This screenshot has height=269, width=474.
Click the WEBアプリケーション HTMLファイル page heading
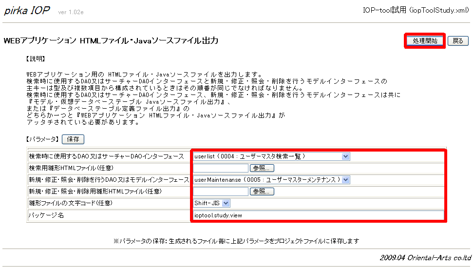(x=111, y=41)
